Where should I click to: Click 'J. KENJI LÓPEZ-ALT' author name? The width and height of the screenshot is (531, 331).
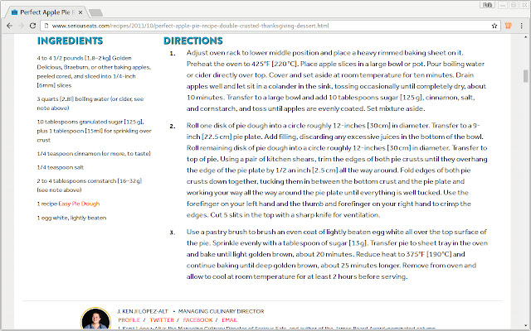[143, 311]
